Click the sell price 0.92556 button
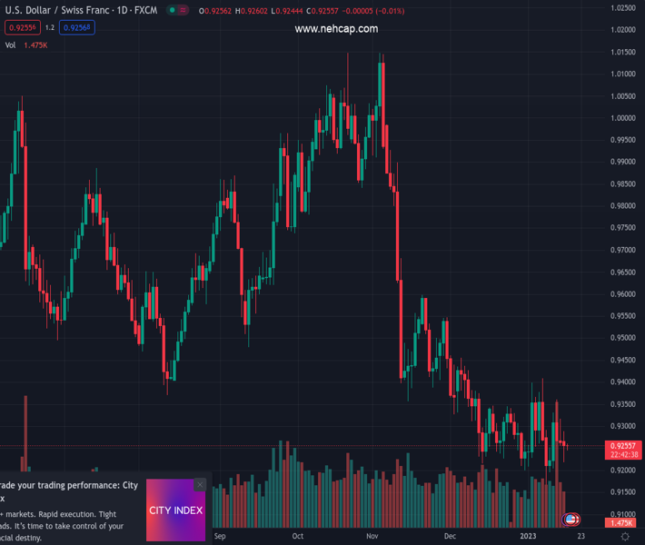645x545 pixels. tap(21, 28)
